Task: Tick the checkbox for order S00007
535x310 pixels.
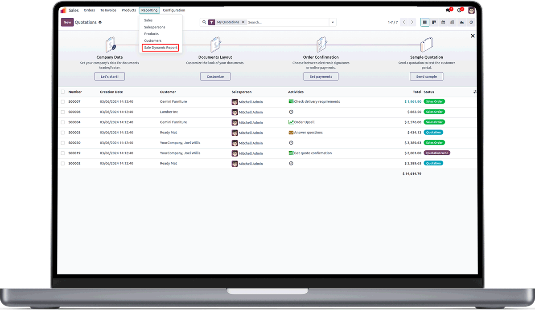Action: 63,102
